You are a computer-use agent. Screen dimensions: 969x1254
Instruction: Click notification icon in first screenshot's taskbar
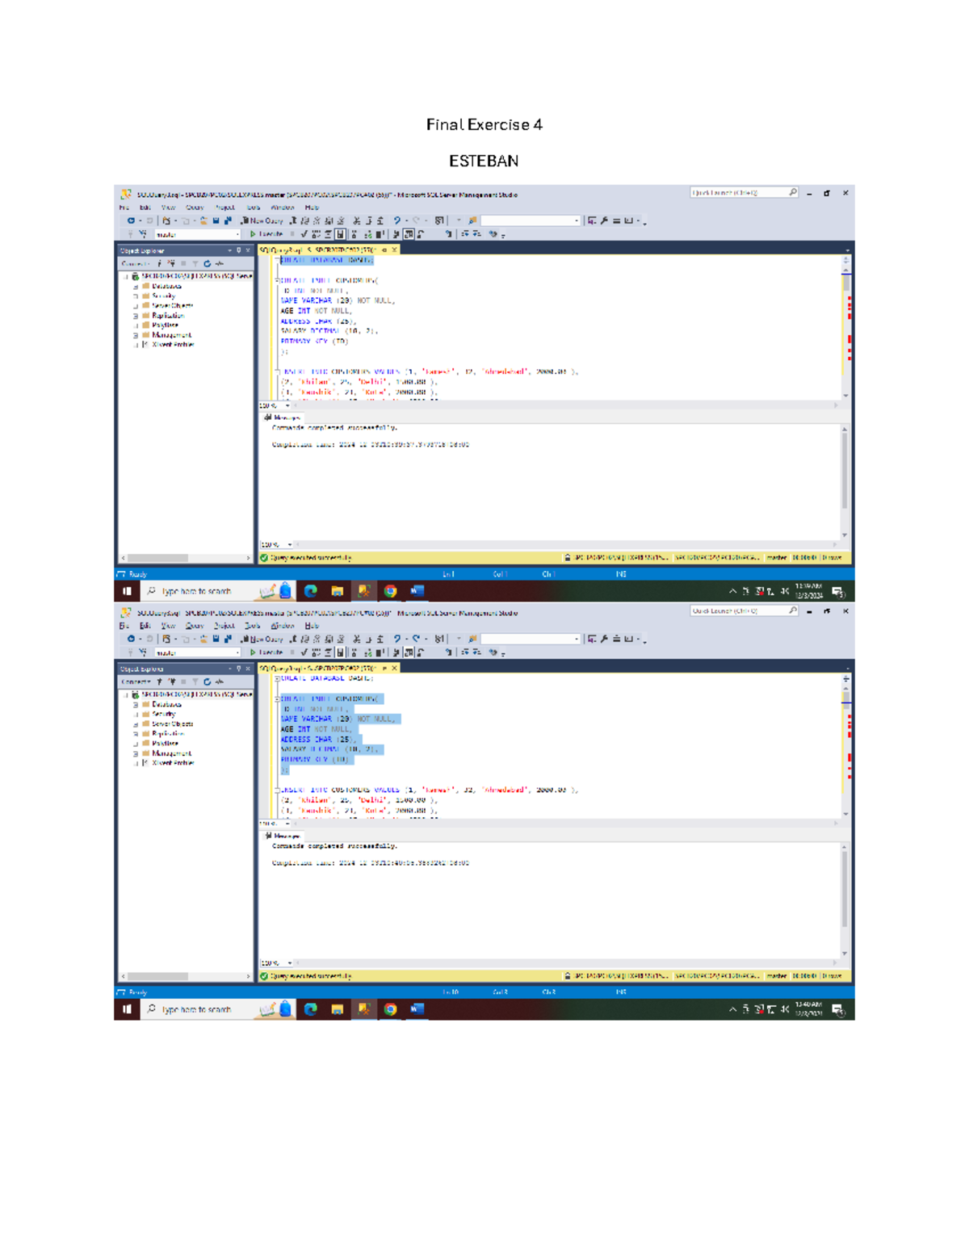pyautogui.click(x=838, y=592)
